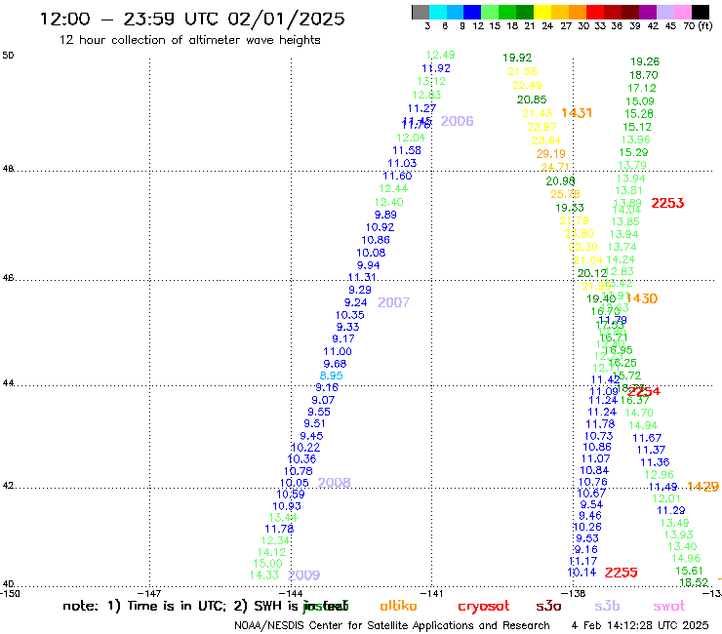Screen dimensions: 722x634
Task: Click the dark blue 12 ft legend swatch
Action: click(x=472, y=12)
